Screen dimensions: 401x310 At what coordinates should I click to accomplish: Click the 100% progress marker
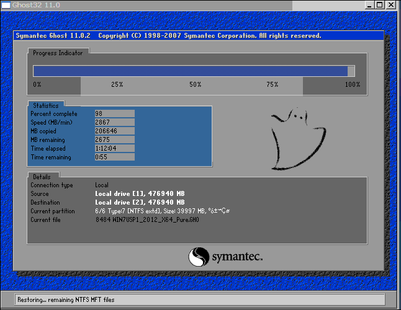pyautogui.click(x=353, y=84)
